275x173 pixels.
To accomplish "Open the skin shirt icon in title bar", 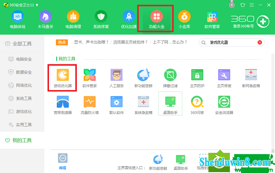I will tap(242, 5).
